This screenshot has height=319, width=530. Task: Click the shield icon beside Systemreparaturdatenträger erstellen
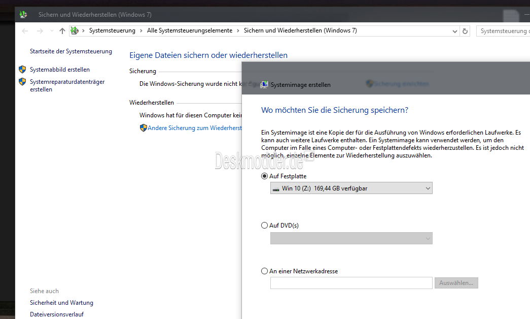point(22,82)
